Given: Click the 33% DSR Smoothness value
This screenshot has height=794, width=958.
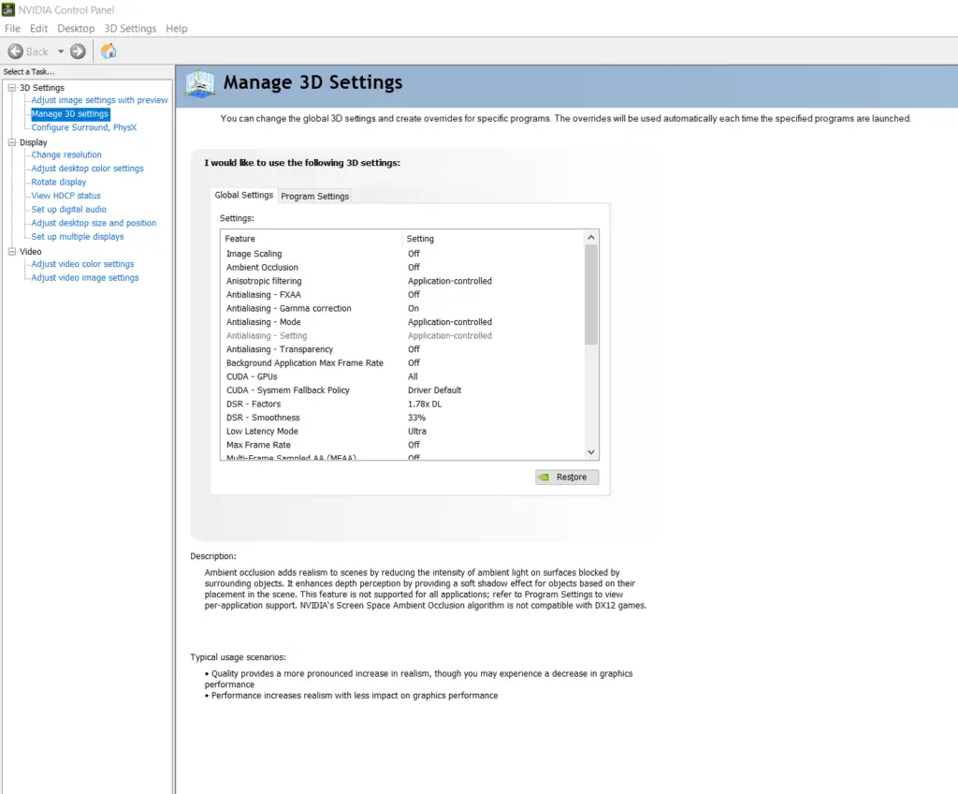Looking at the screenshot, I should coord(416,418).
